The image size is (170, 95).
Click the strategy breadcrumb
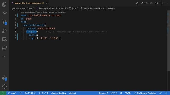coord(110,8)
